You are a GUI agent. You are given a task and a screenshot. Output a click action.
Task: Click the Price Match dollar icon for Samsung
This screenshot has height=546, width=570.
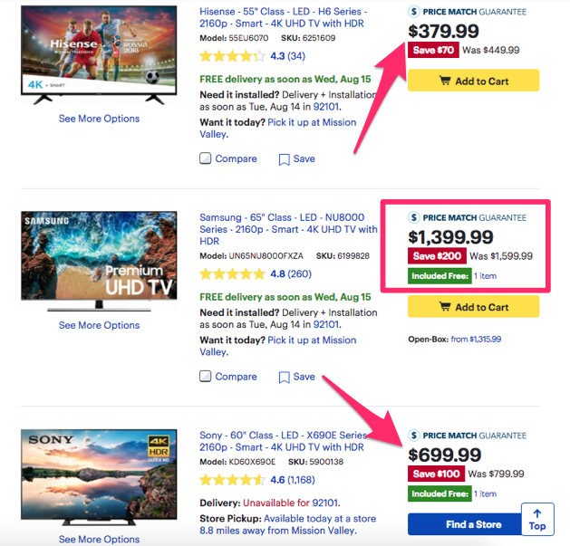coord(414,217)
